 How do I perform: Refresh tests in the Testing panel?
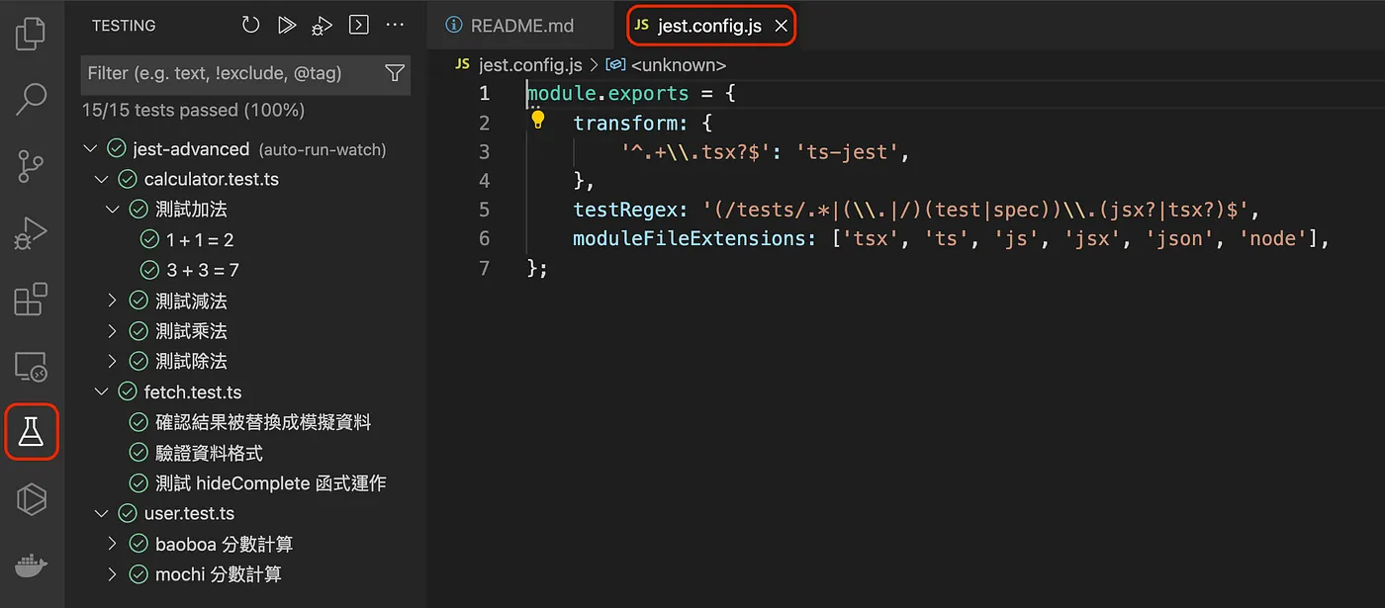(x=250, y=25)
